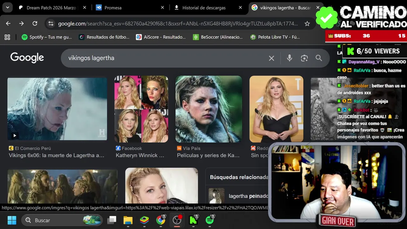407x229 pixels.
Task: Open El Comercio Perú Lagertha snow thumbnail
Action: (57, 109)
